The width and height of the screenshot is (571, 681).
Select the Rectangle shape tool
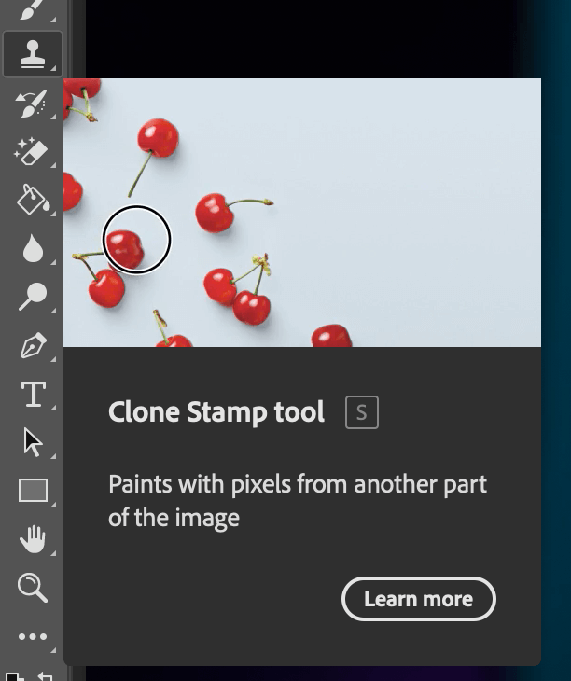click(33, 491)
